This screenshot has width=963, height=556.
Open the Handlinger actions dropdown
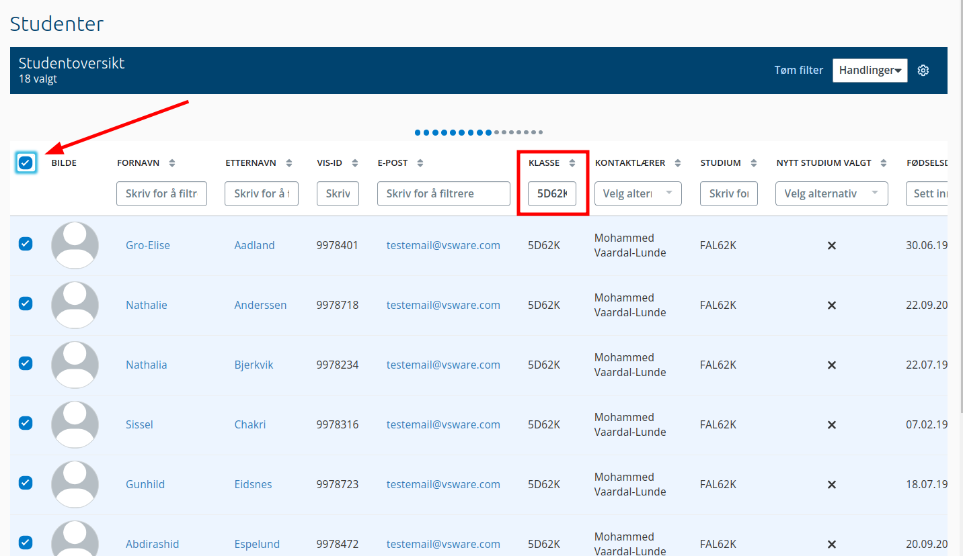870,71
